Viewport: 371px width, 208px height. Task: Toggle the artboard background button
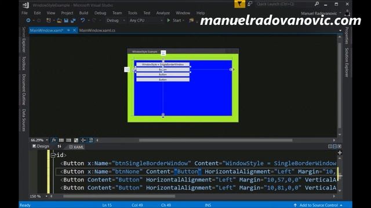point(76,140)
